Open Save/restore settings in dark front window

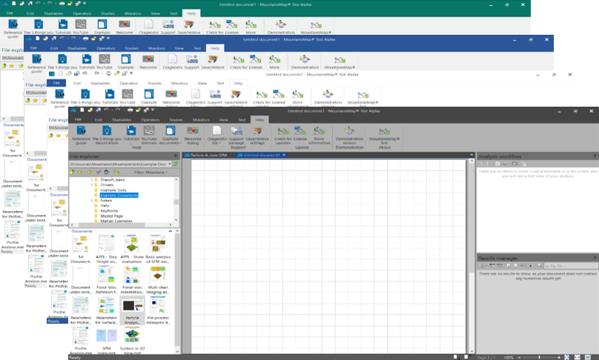tap(257, 134)
